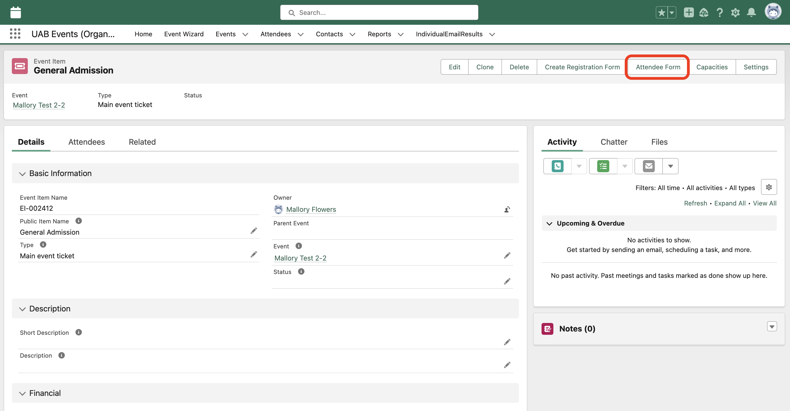Collapse the Upcoming & Overdue section
The width and height of the screenshot is (790, 411).
click(549, 224)
